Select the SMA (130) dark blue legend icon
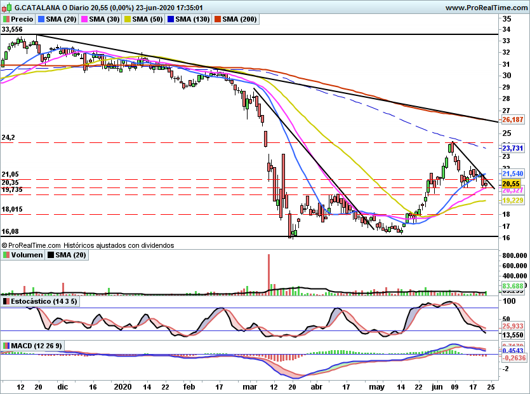530x394 pixels. (171, 19)
